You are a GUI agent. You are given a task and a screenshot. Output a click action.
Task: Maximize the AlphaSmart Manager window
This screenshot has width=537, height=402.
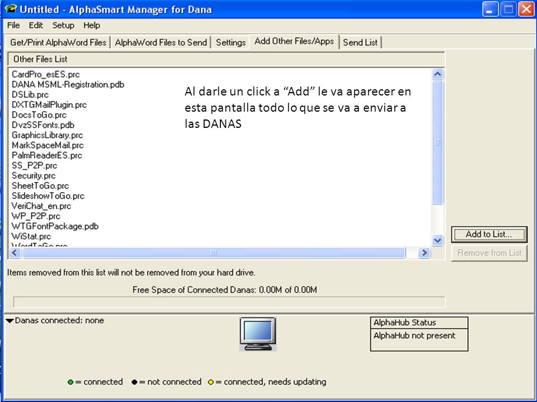pos(508,9)
